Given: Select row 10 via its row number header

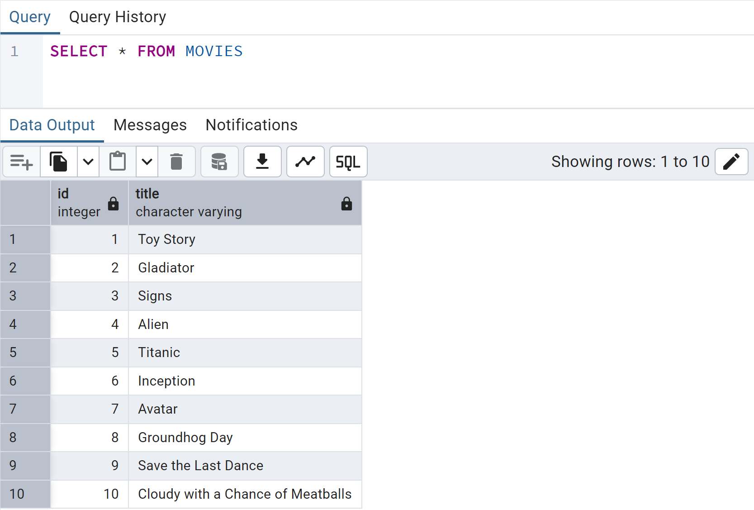Looking at the screenshot, I should (x=25, y=494).
